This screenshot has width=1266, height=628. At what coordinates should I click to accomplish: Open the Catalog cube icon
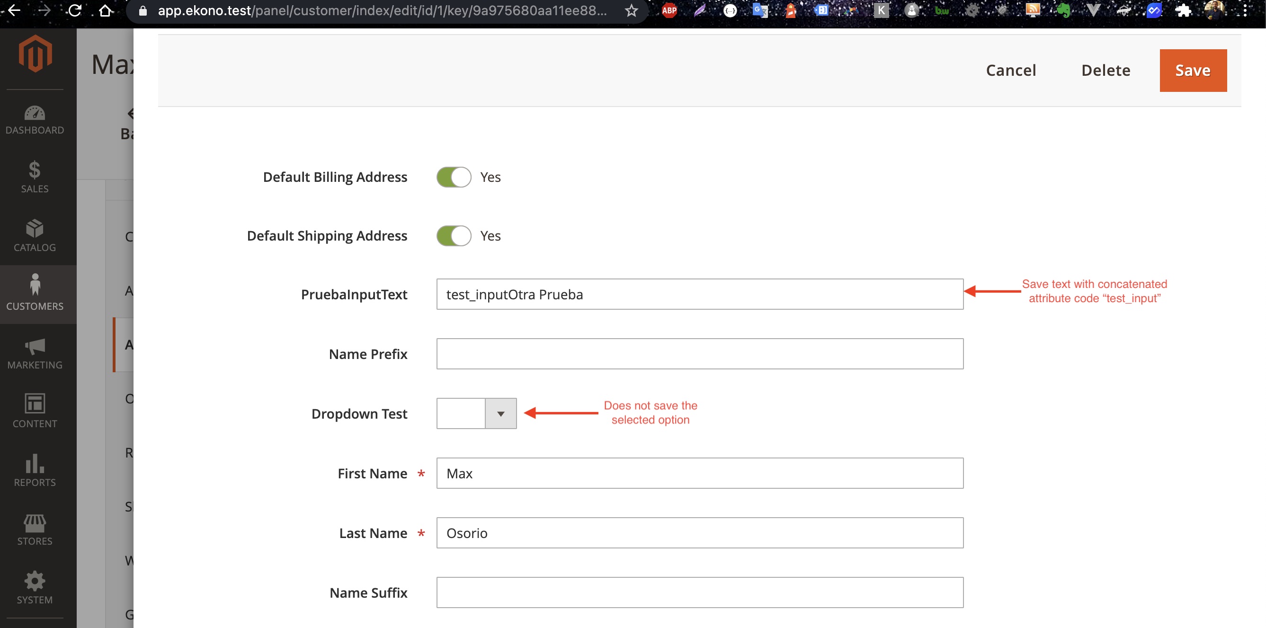(35, 235)
